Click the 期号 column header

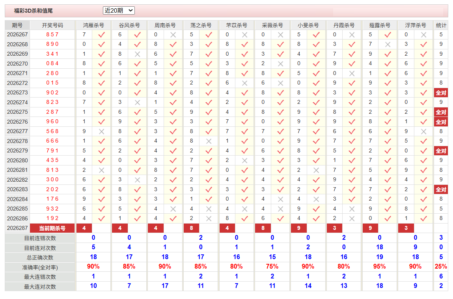click(x=17, y=25)
